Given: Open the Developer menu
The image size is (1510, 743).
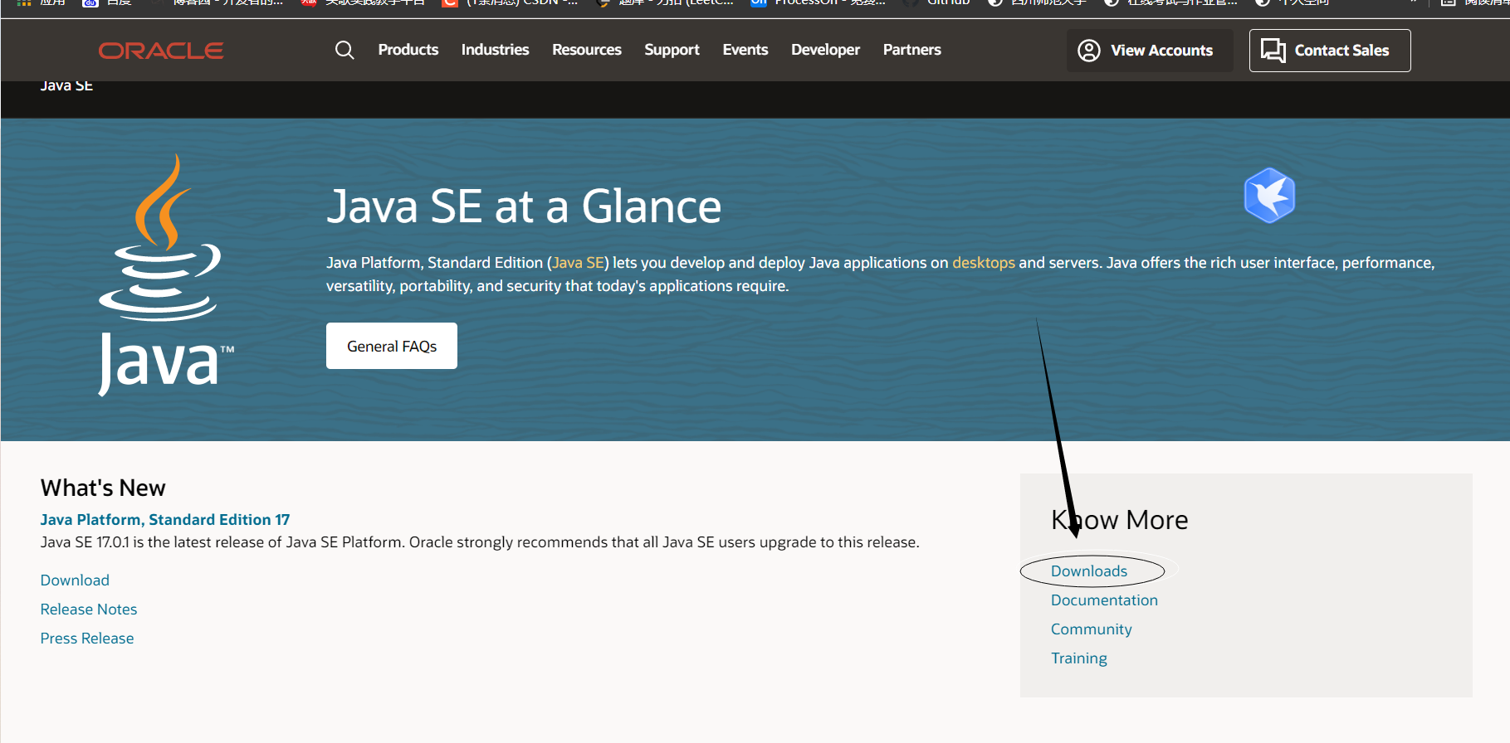Looking at the screenshot, I should click(825, 50).
